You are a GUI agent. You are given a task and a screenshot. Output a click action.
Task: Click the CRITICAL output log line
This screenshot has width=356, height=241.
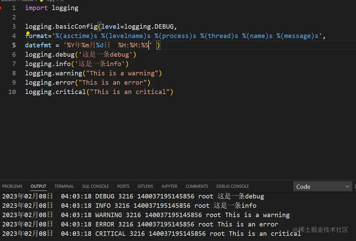151,233
